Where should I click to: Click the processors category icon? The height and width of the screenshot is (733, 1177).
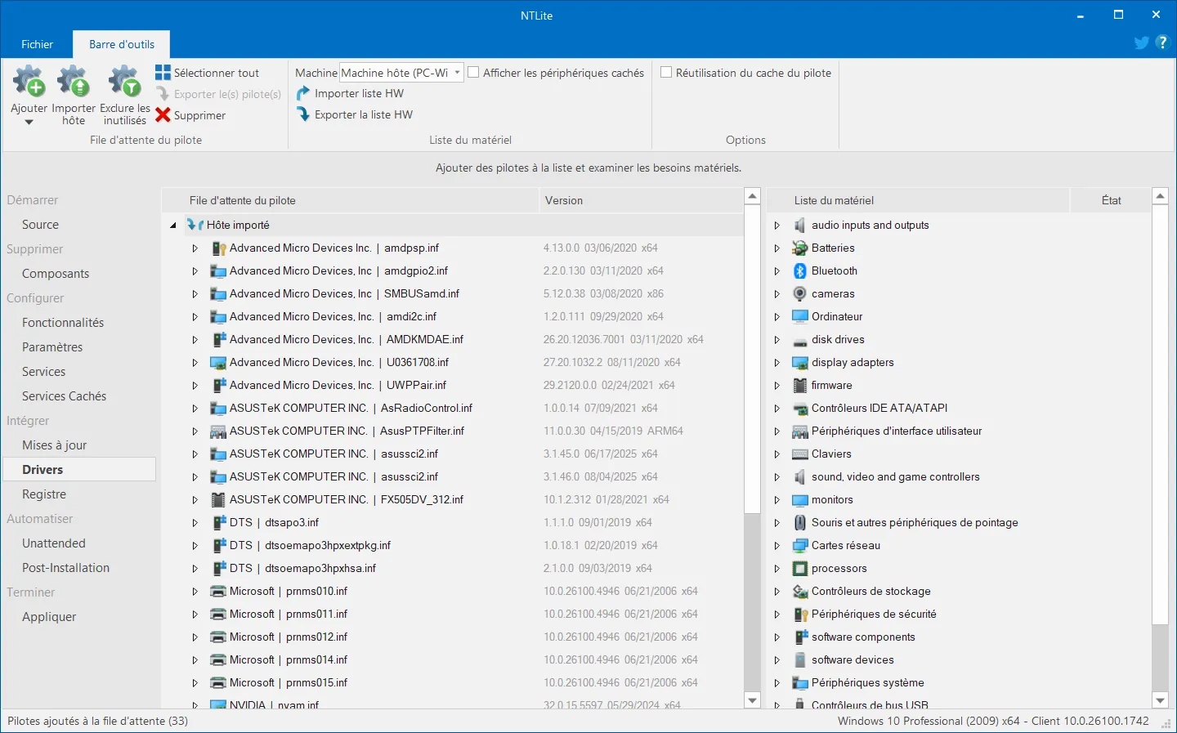(800, 568)
